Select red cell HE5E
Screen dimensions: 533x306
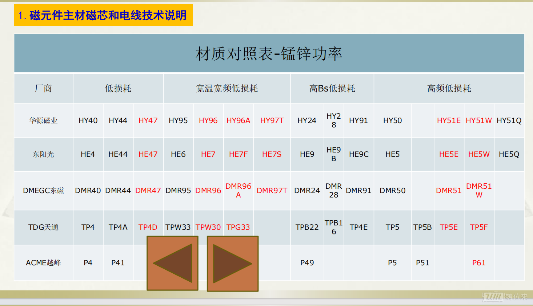449,154
